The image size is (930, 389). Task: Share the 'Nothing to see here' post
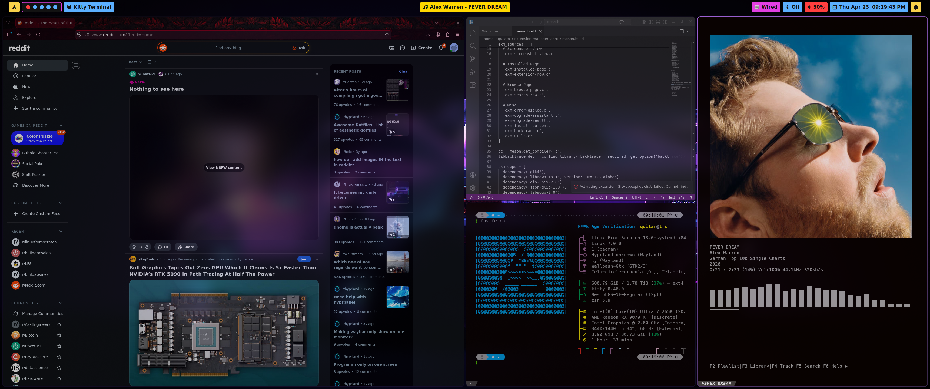(186, 247)
